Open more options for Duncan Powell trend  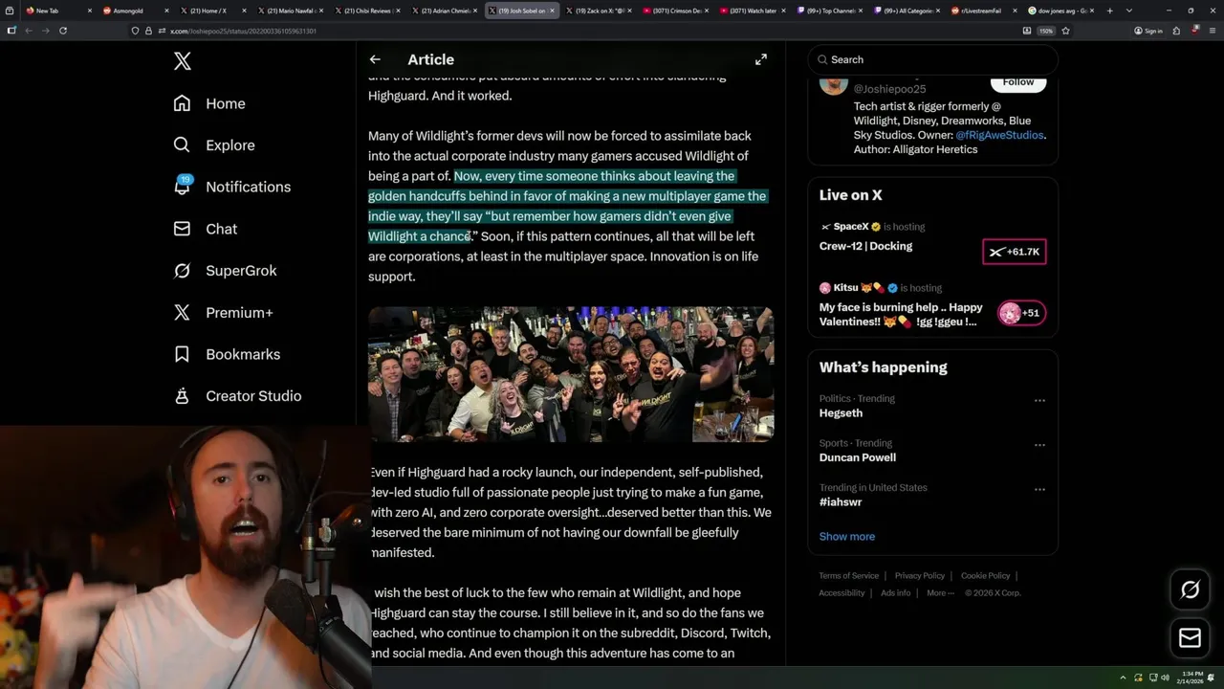(1039, 445)
